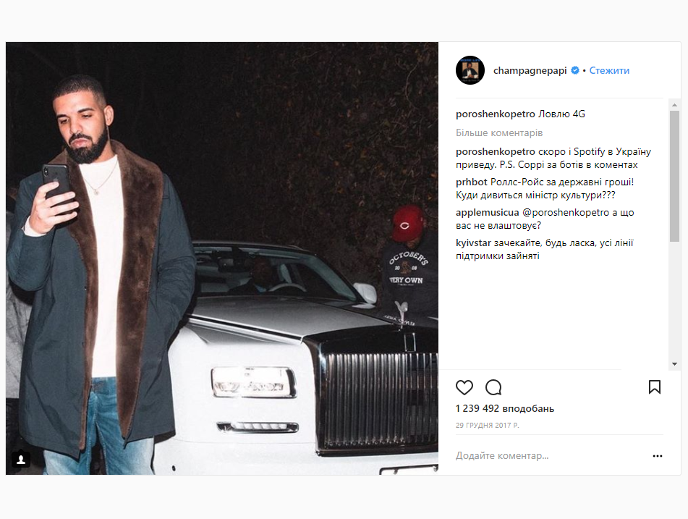
Task: Click scrollbar down arrow in comments
Action: point(674,364)
